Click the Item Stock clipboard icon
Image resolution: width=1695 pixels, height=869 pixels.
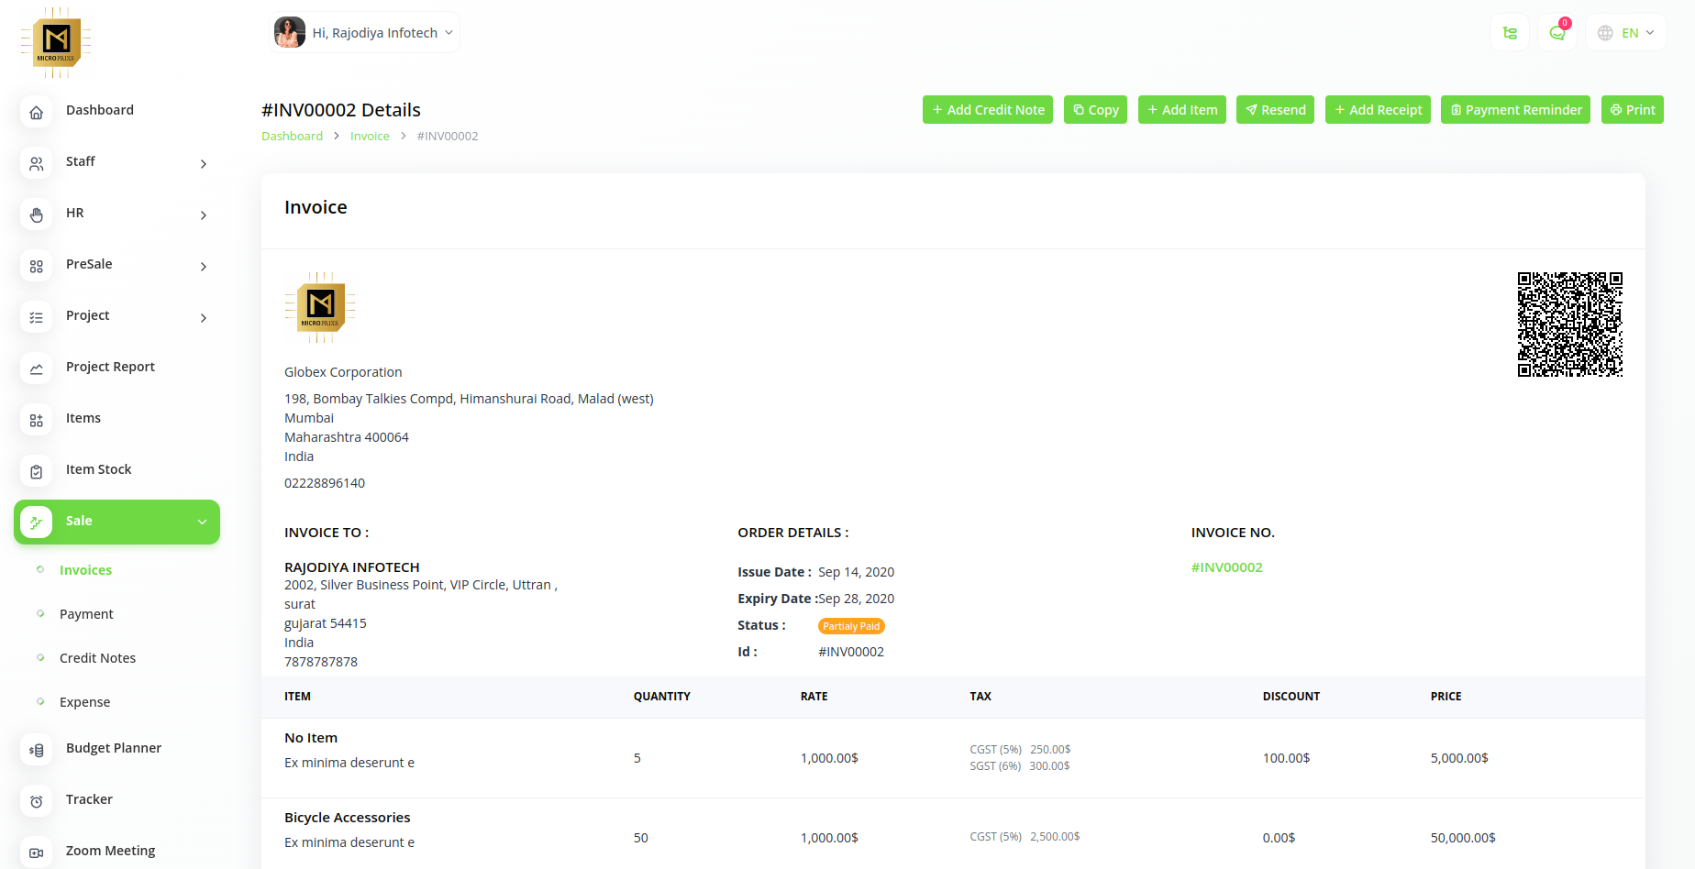(37, 471)
